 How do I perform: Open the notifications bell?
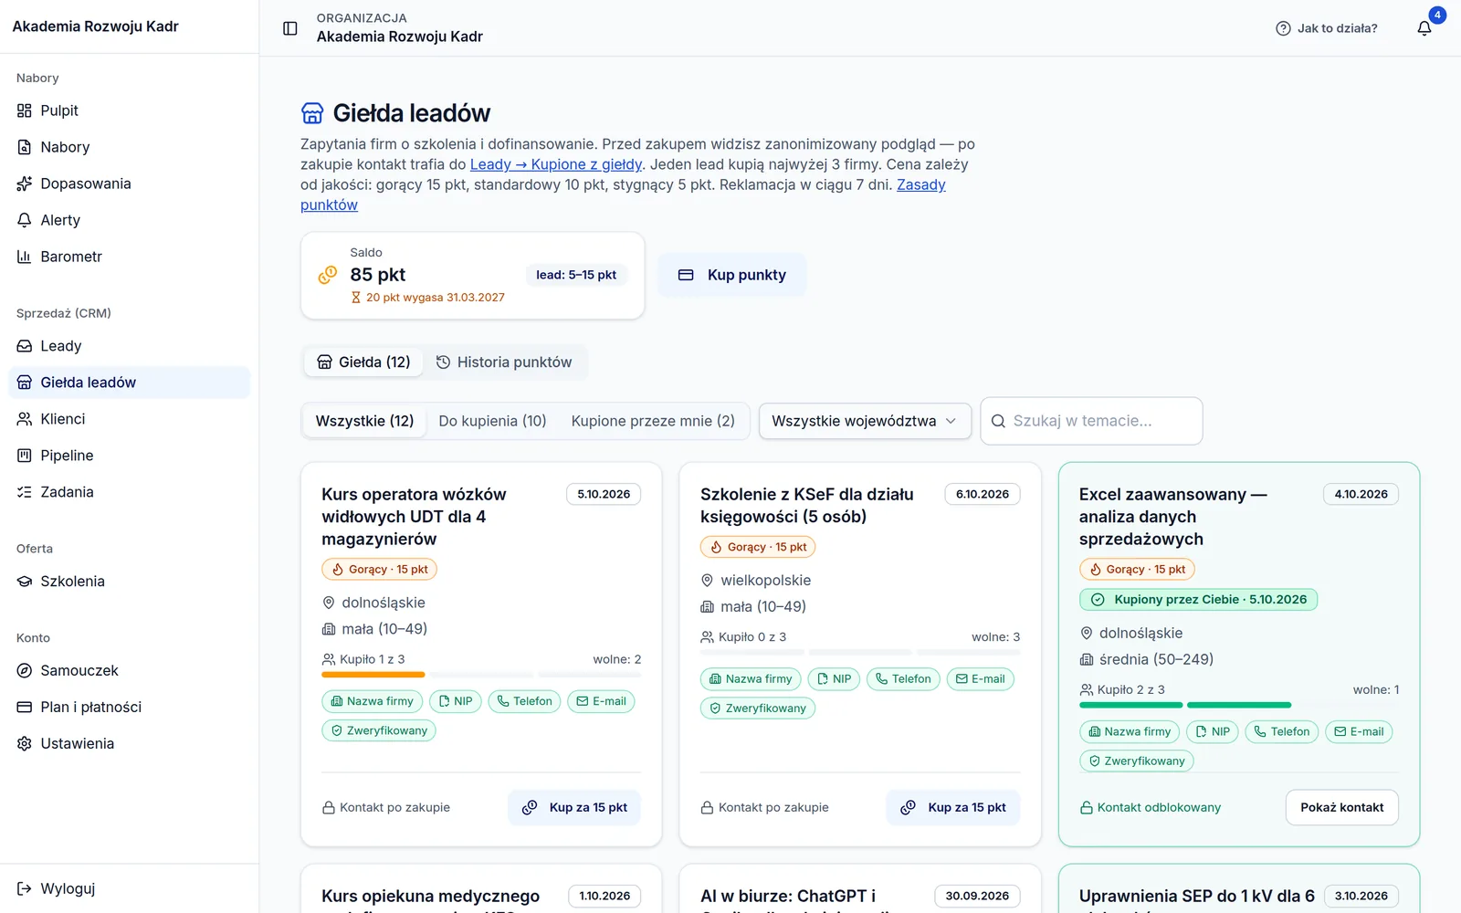pos(1424,28)
